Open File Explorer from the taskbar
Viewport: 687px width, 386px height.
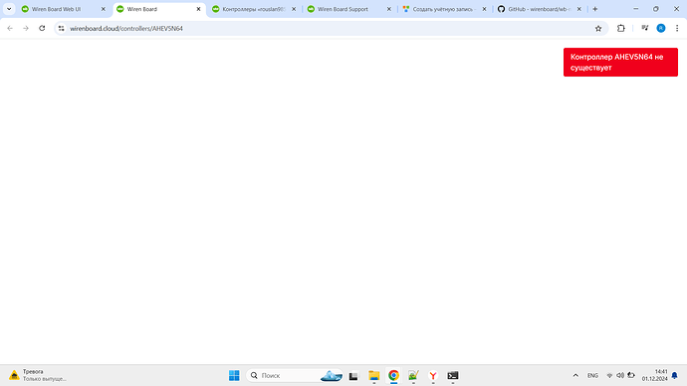point(373,375)
